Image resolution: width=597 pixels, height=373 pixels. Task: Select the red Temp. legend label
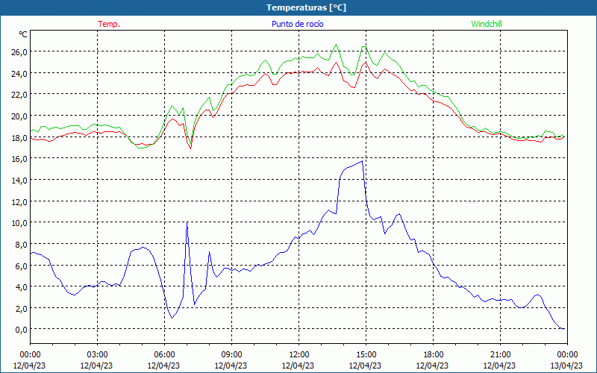pos(109,24)
